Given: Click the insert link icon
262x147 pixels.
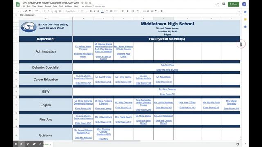Looking at the screenshot, I should [145, 11].
